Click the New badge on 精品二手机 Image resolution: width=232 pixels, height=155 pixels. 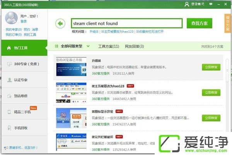[x=33, y=108]
